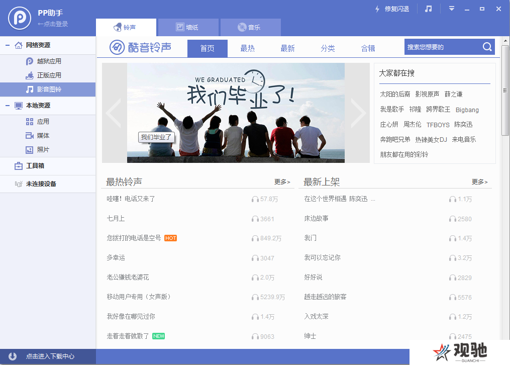
Task: Click the 修复闪退 text button
Action: point(397,9)
